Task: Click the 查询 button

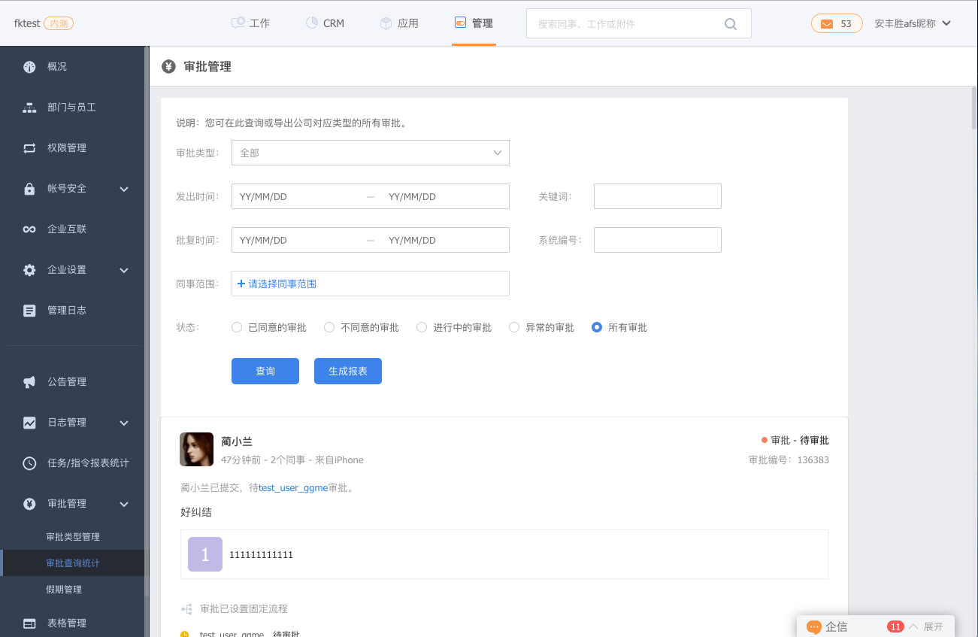Action: 265,372
